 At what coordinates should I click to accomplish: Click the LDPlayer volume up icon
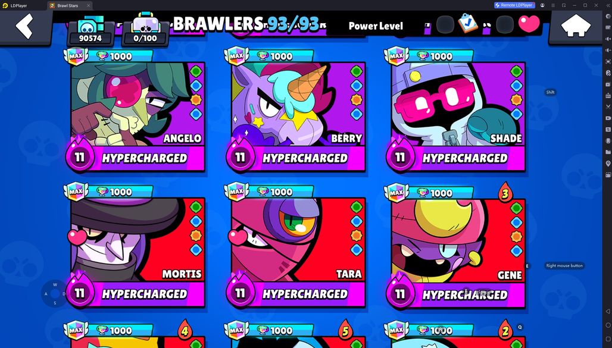click(x=608, y=39)
